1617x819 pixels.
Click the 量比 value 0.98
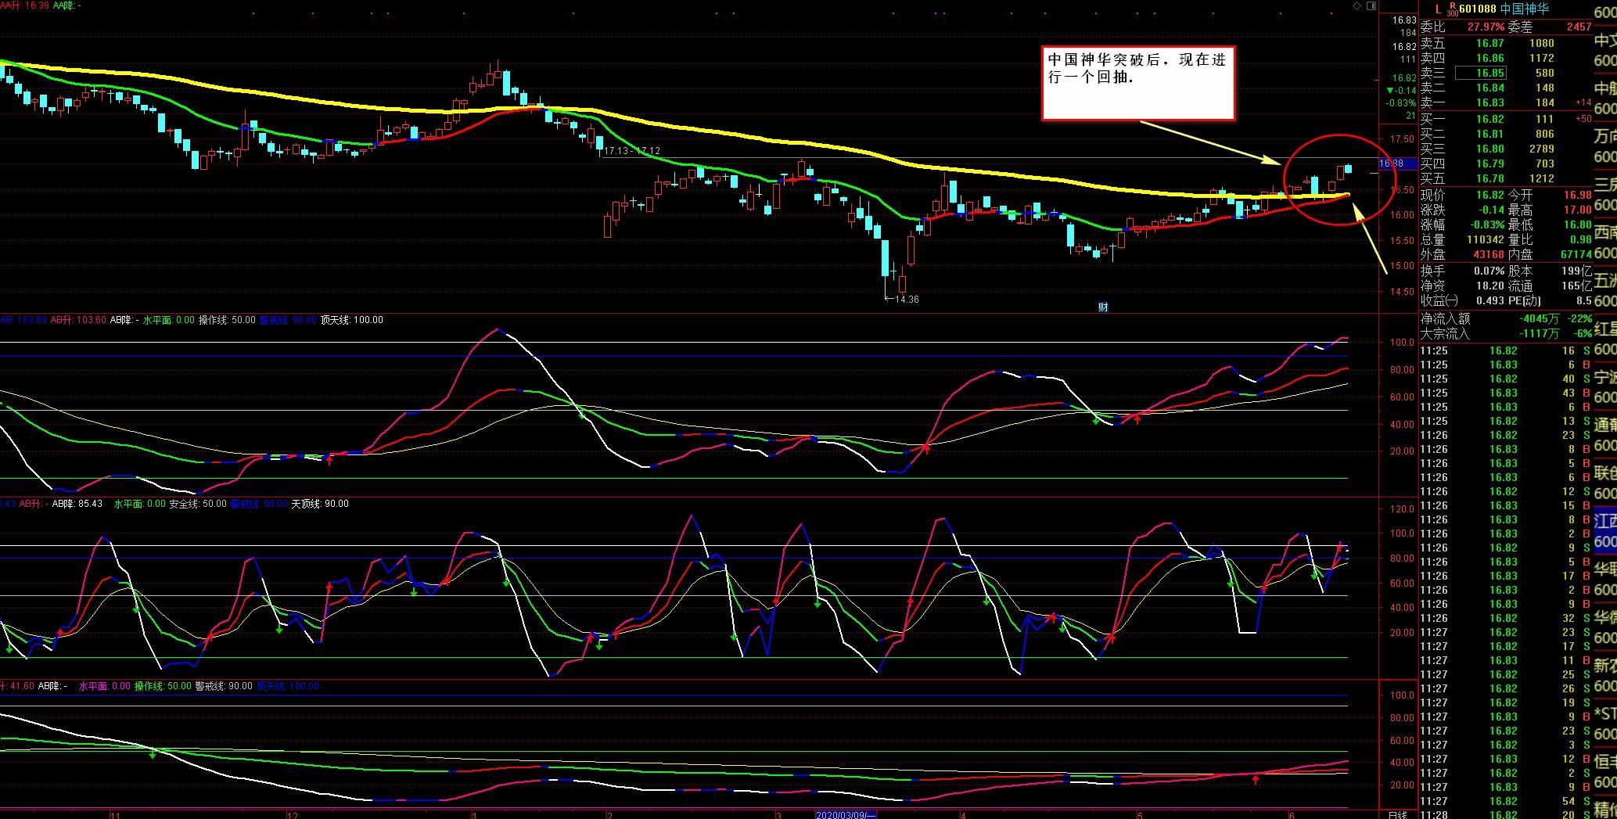coord(1581,239)
